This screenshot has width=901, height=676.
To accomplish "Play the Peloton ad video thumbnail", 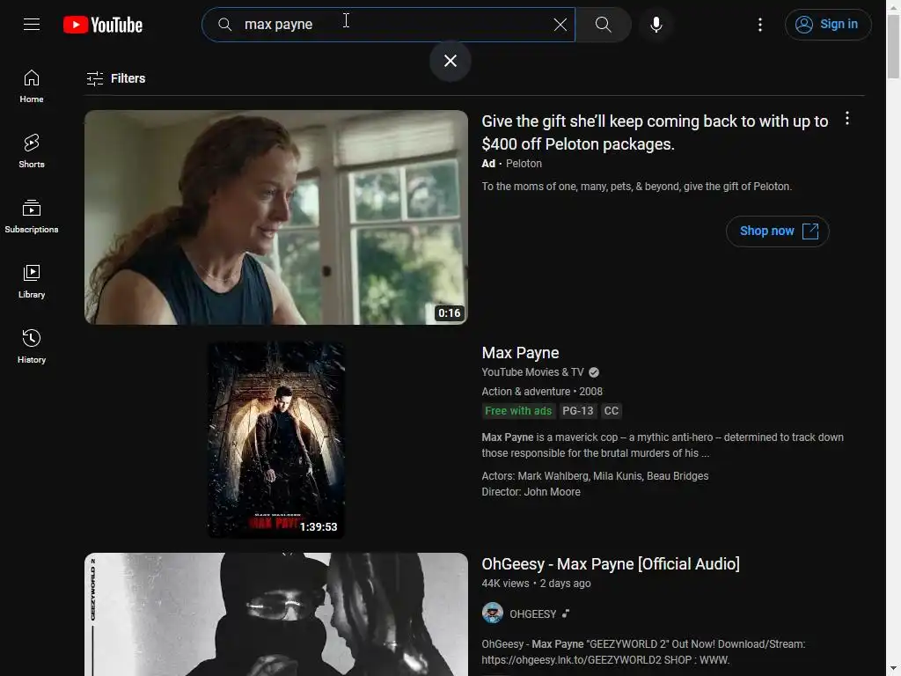I will tap(275, 217).
